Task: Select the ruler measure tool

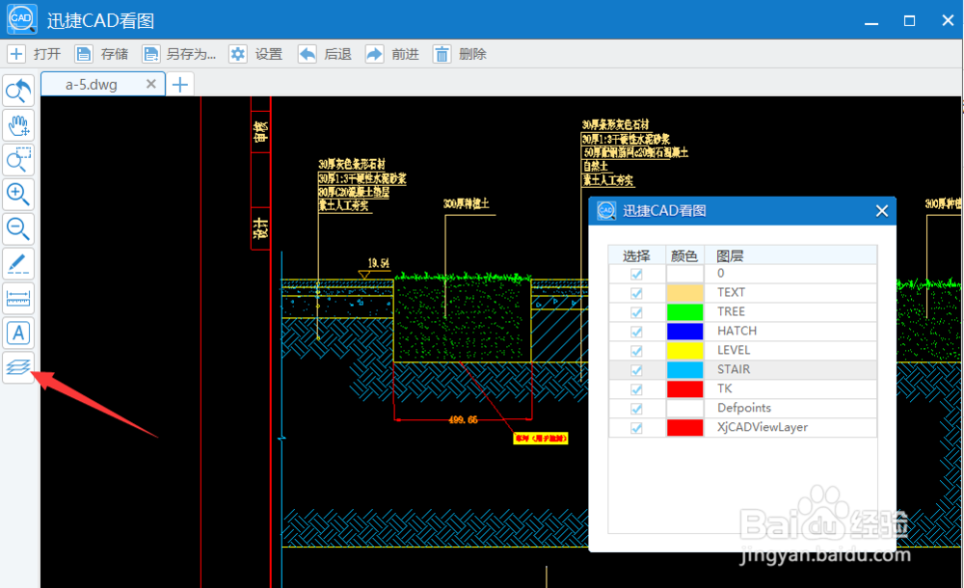Action: [18, 298]
